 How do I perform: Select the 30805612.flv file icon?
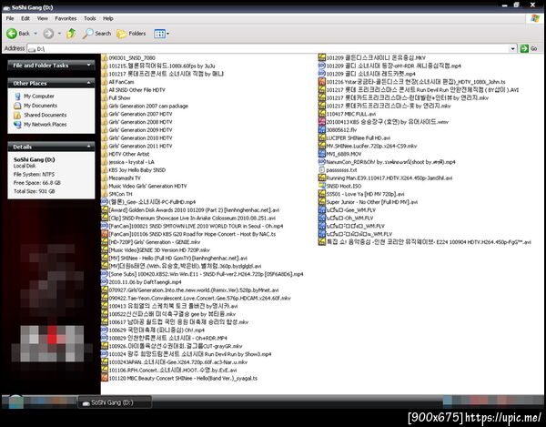322,130
